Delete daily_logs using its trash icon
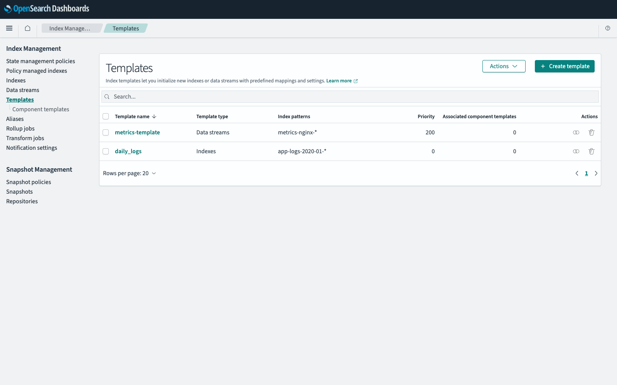The image size is (617, 385). pos(591,151)
